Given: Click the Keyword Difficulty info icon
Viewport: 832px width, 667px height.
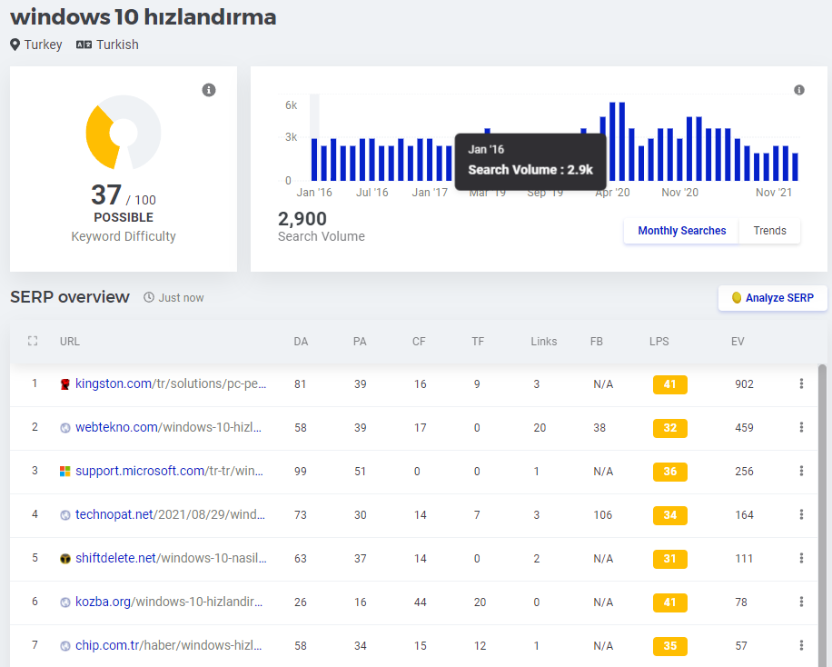Looking at the screenshot, I should point(209,90).
